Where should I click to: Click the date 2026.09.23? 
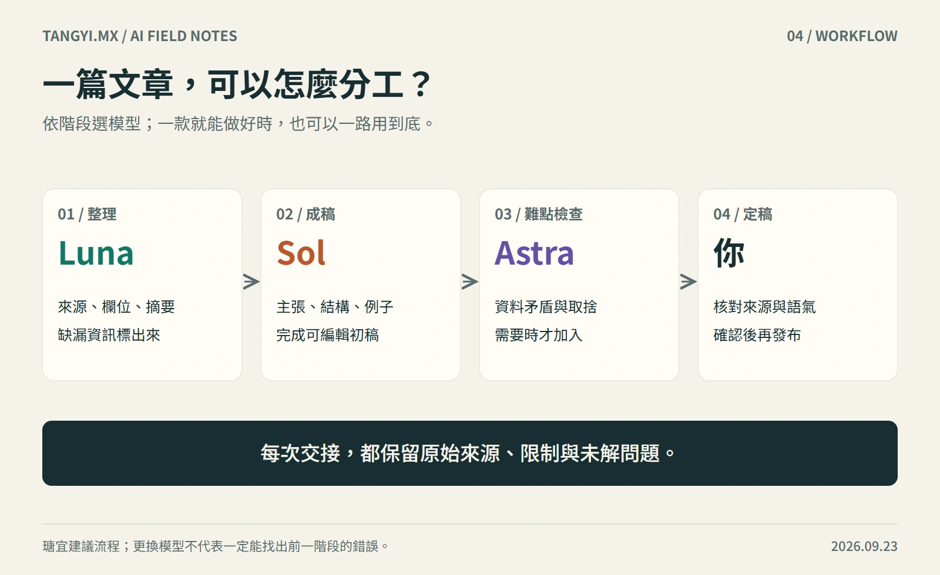tap(864, 546)
